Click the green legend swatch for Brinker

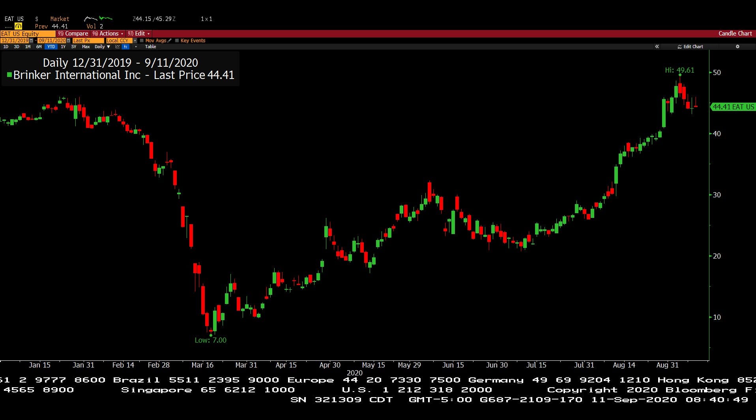[x=9, y=75]
